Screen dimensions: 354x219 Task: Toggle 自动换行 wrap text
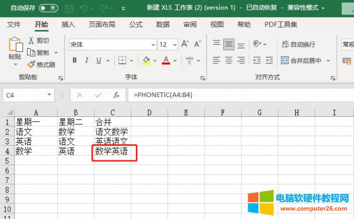pyautogui.click(x=298, y=44)
